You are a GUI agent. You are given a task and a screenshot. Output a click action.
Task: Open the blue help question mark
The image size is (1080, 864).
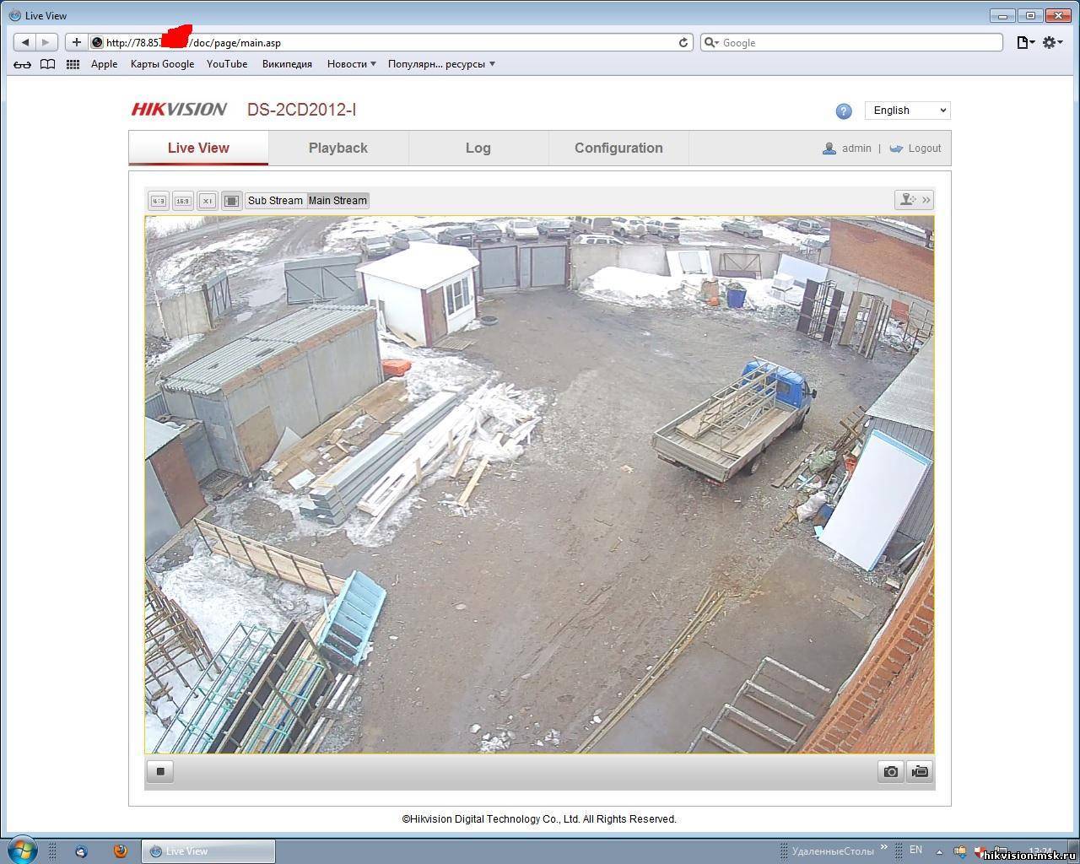pyautogui.click(x=844, y=111)
